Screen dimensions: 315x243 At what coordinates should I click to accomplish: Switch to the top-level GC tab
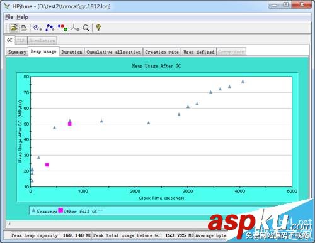point(9,40)
